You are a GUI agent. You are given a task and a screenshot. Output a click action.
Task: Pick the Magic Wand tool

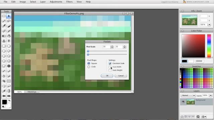point(4,21)
